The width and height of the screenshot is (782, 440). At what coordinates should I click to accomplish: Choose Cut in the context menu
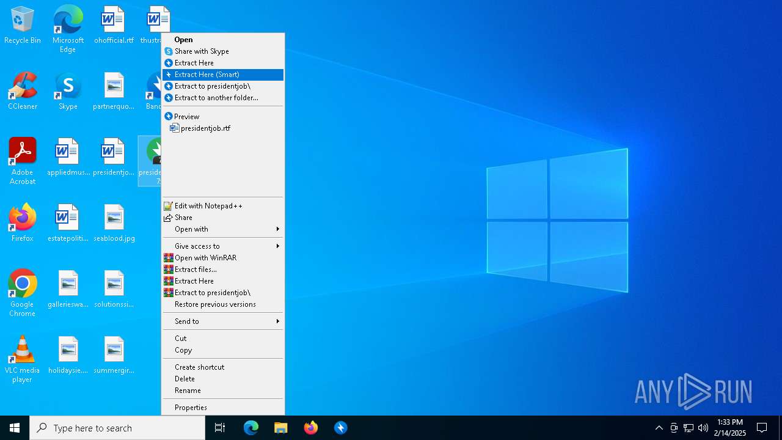pyautogui.click(x=223, y=339)
